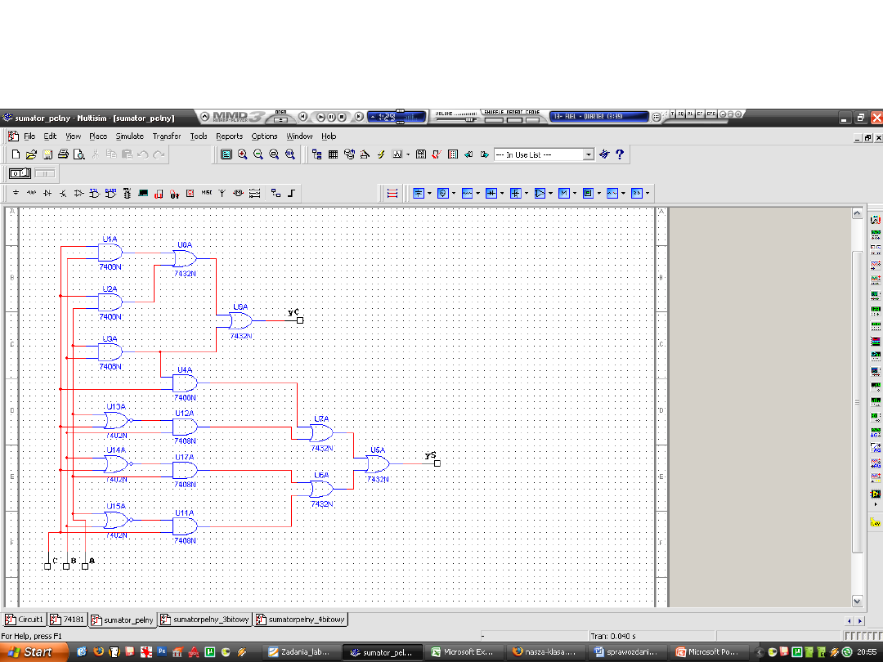Image resolution: width=883 pixels, height=662 pixels.
Task: Open Microsoft Excel from the taskbar
Action: 464,652
